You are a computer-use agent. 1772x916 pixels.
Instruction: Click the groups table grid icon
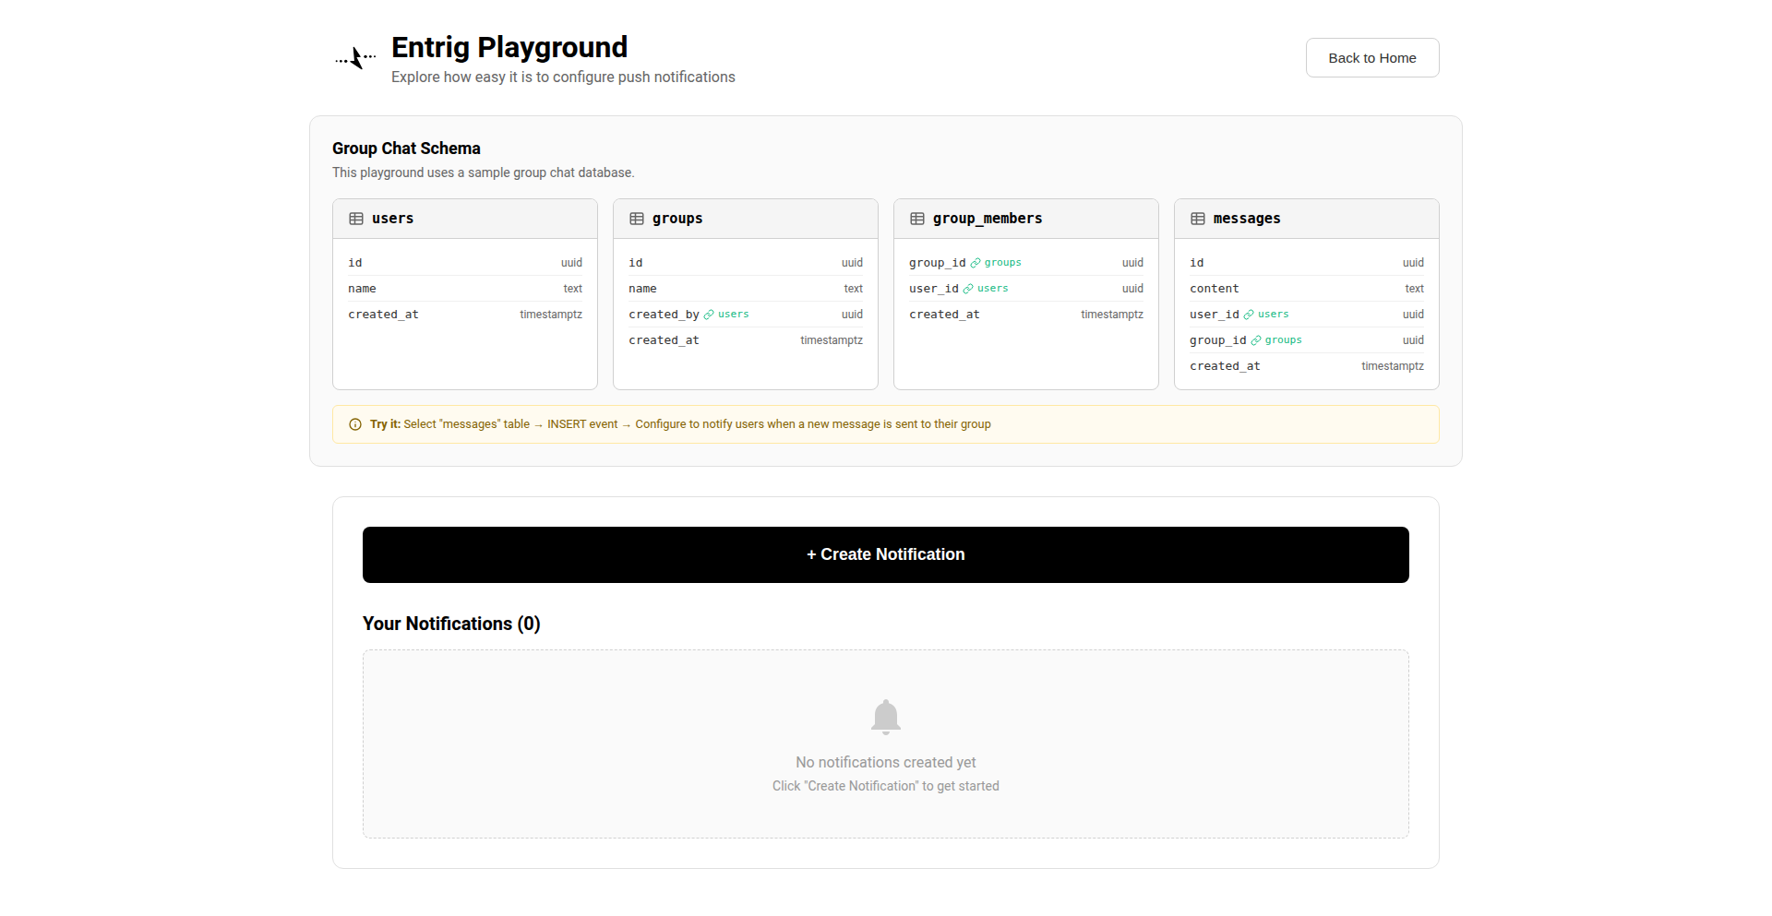tap(637, 219)
